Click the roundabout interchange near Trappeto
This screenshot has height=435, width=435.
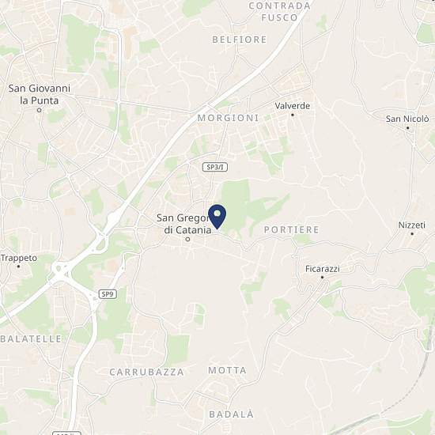pos(59,269)
